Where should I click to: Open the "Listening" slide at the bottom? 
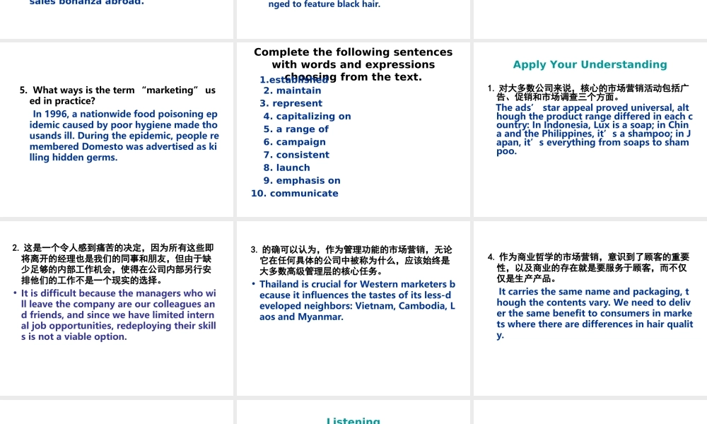(353, 420)
